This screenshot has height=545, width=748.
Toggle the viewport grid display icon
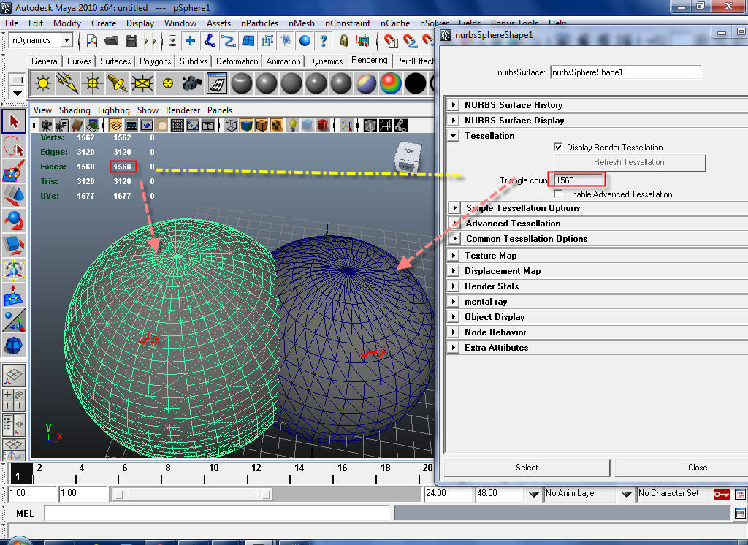pos(115,126)
